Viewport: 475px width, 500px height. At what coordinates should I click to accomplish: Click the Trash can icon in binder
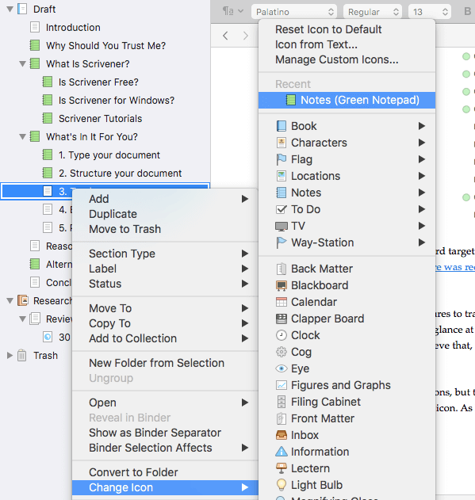pos(21,355)
